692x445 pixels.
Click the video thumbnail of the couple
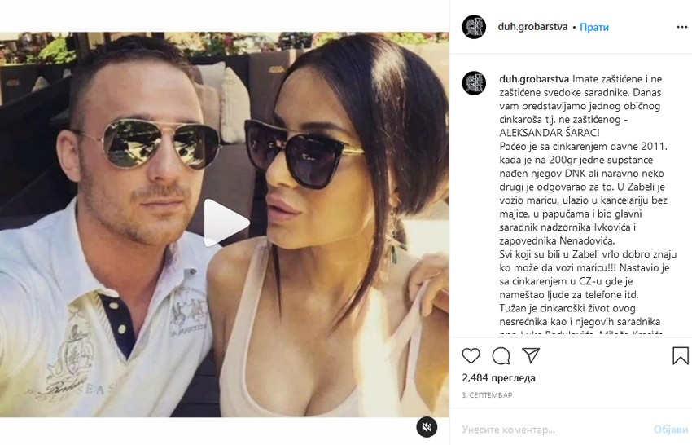click(x=225, y=224)
